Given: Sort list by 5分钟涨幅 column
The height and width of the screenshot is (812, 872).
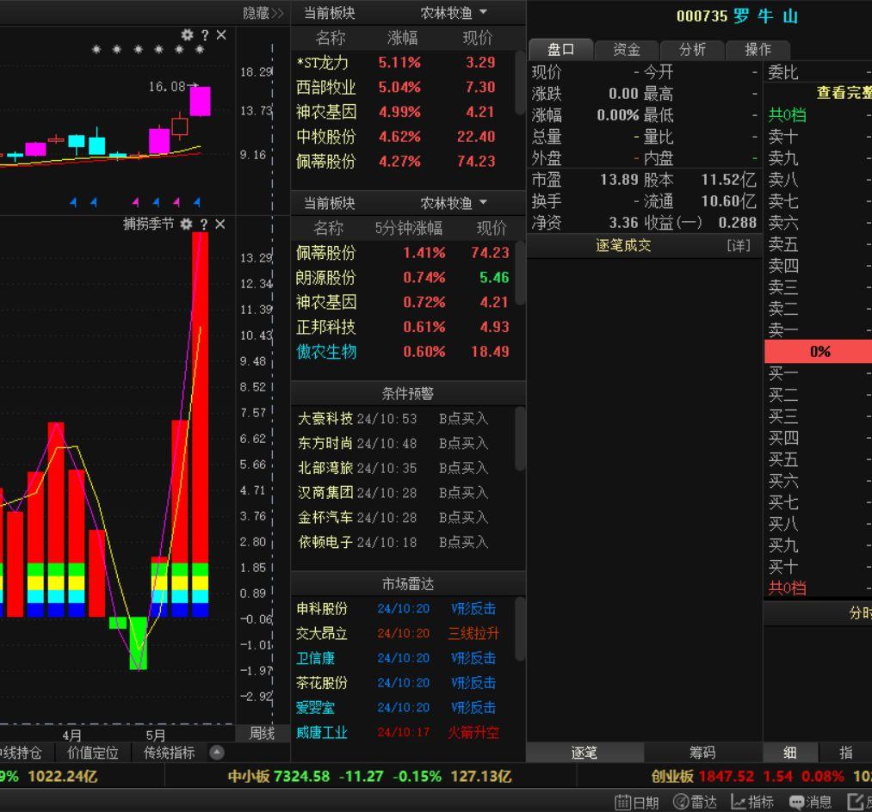Looking at the screenshot, I should tap(409, 228).
